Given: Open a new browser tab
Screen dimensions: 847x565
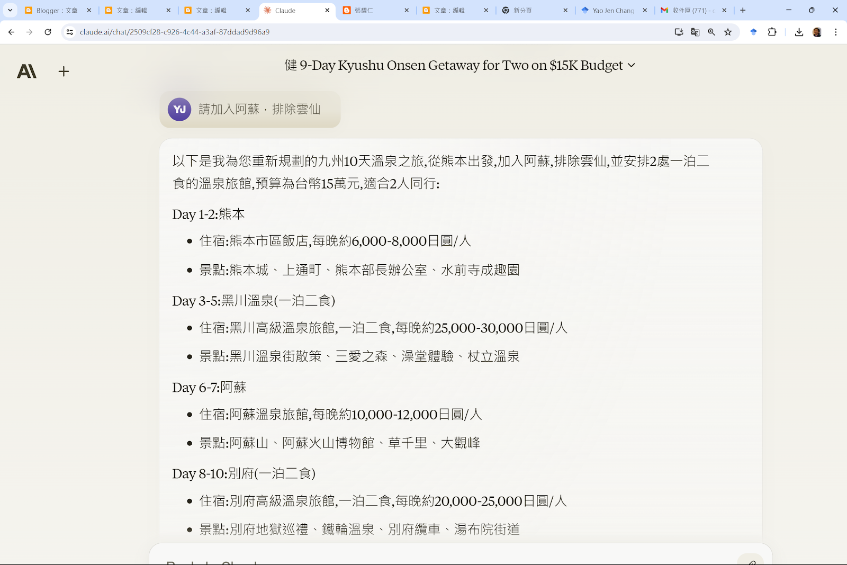Looking at the screenshot, I should click(743, 10).
